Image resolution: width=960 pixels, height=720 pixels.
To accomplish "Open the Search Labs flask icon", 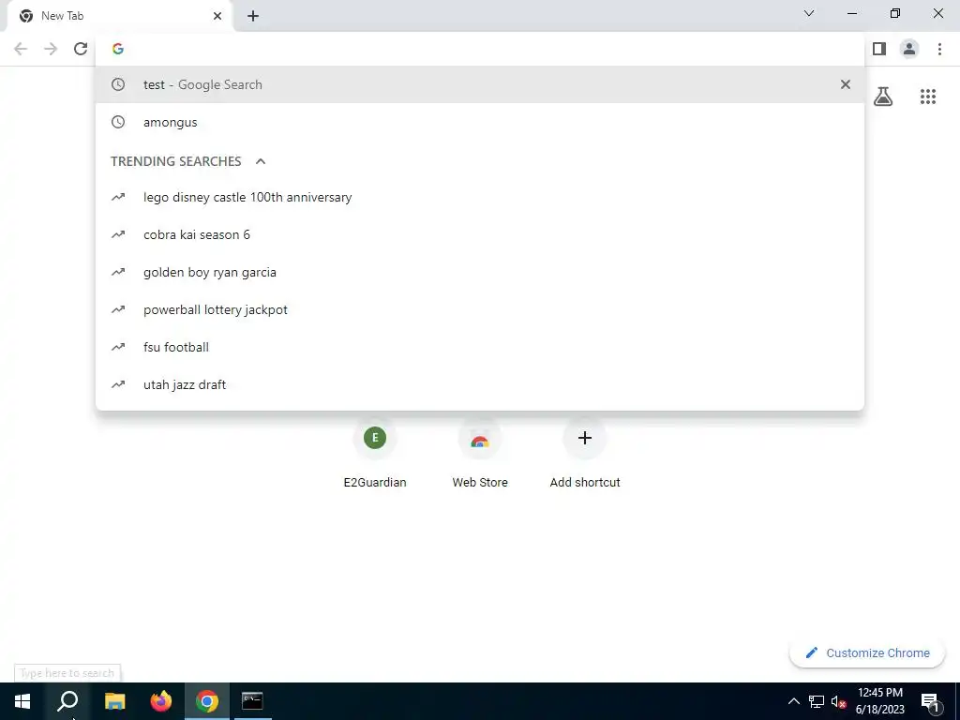I will coord(883,97).
